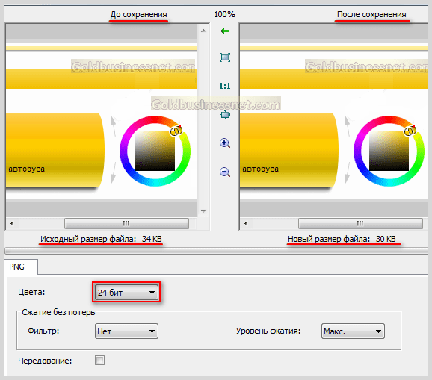Click the left scroll arrow under До сохранения
The height and width of the screenshot is (380, 432).
point(12,223)
